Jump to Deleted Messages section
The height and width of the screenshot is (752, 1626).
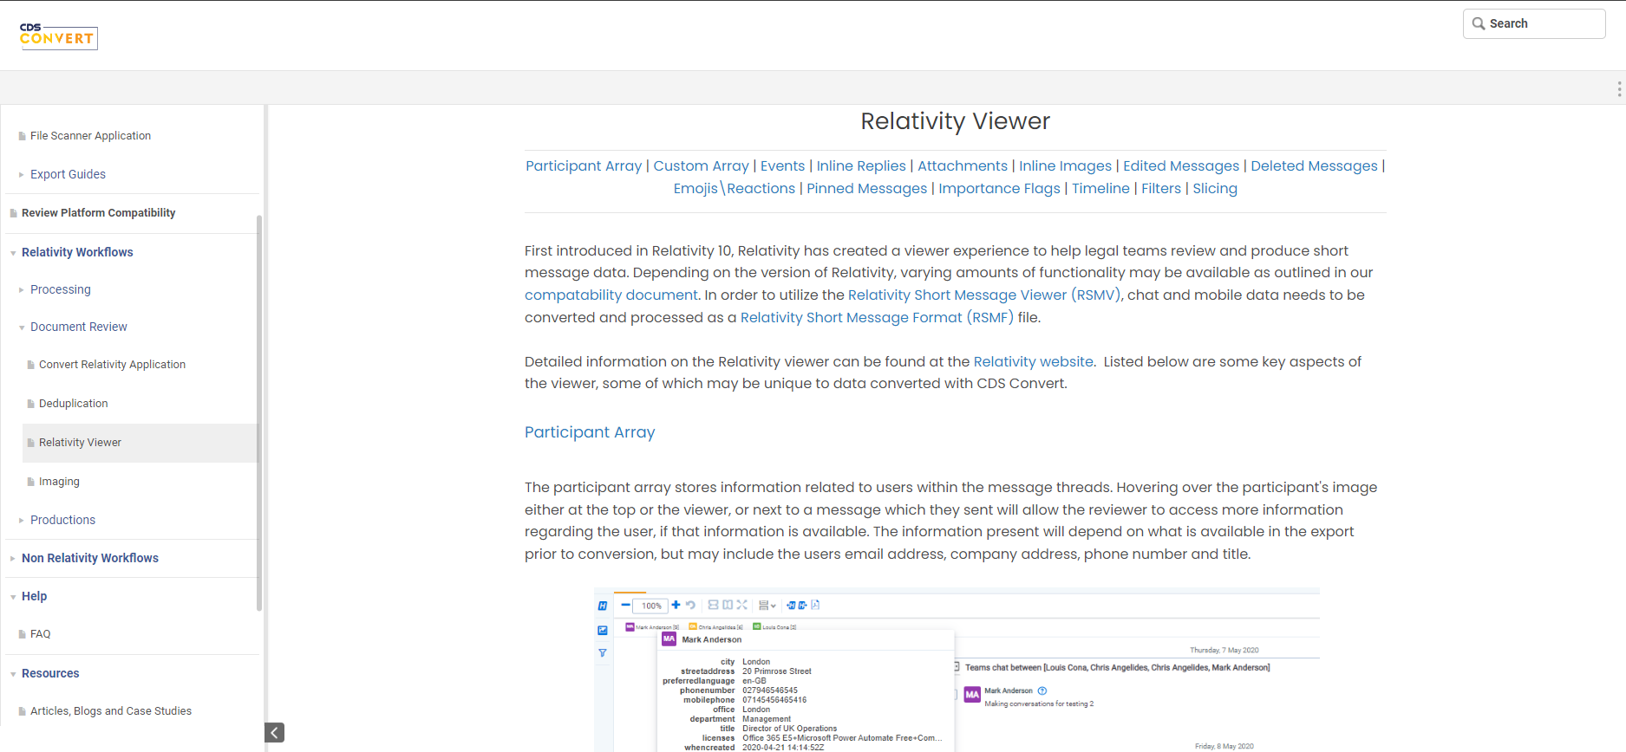click(1314, 165)
